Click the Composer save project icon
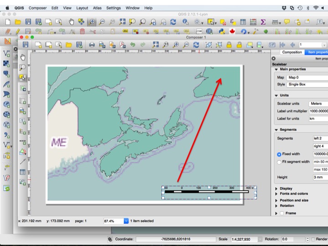 pos(26,45)
